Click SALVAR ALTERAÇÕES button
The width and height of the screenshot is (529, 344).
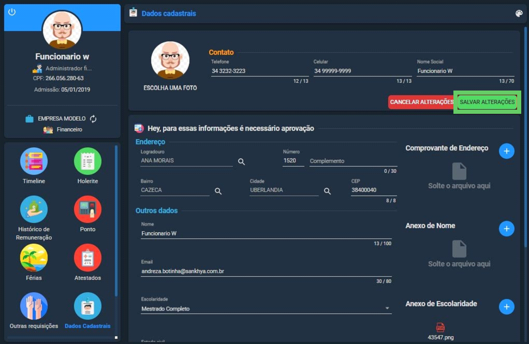pos(487,102)
